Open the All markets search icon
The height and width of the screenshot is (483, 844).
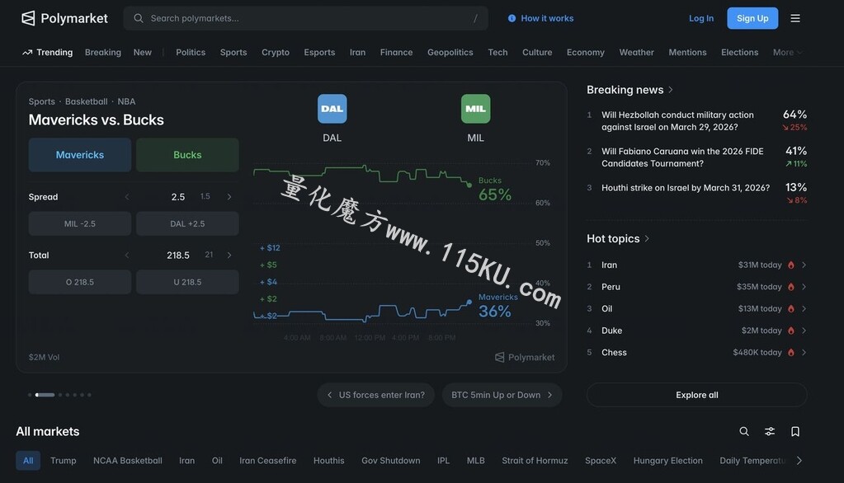(x=744, y=431)
